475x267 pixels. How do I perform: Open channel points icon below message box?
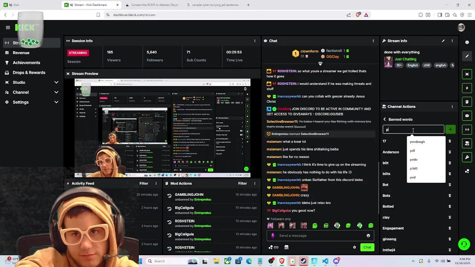pos(273,247)
